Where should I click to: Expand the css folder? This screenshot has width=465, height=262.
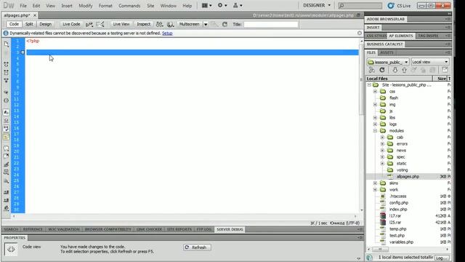tap(375, 92)
